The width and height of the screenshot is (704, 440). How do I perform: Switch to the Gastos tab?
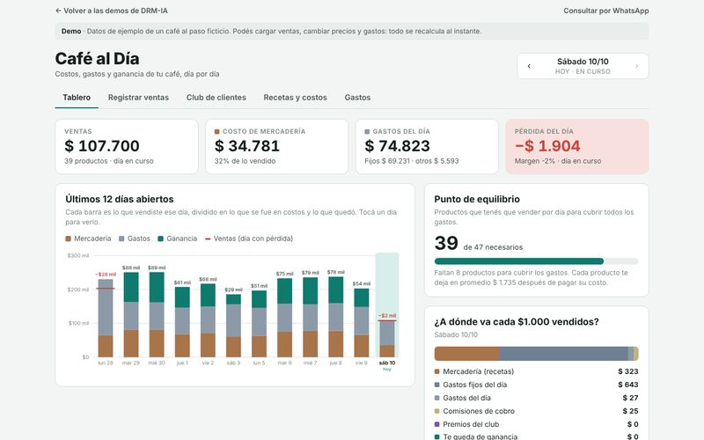pos(357,98)
